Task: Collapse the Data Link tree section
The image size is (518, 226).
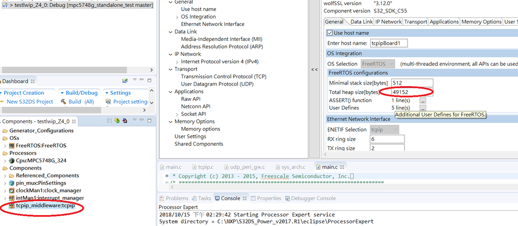Action: click(x=171, y=32)
